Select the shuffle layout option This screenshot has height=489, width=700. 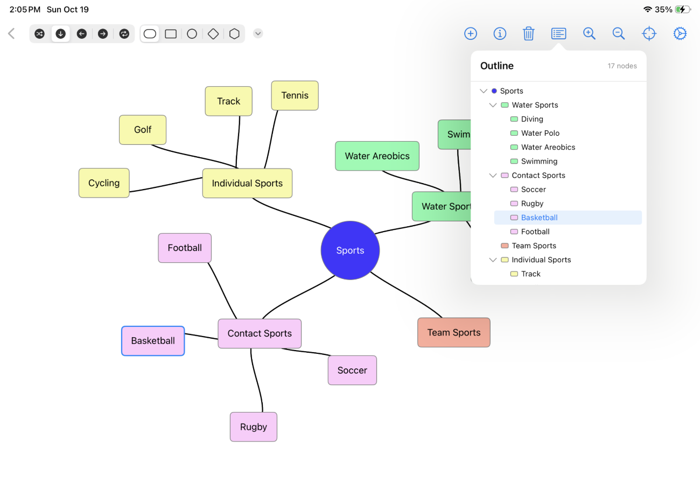click(x=39, y=34)
